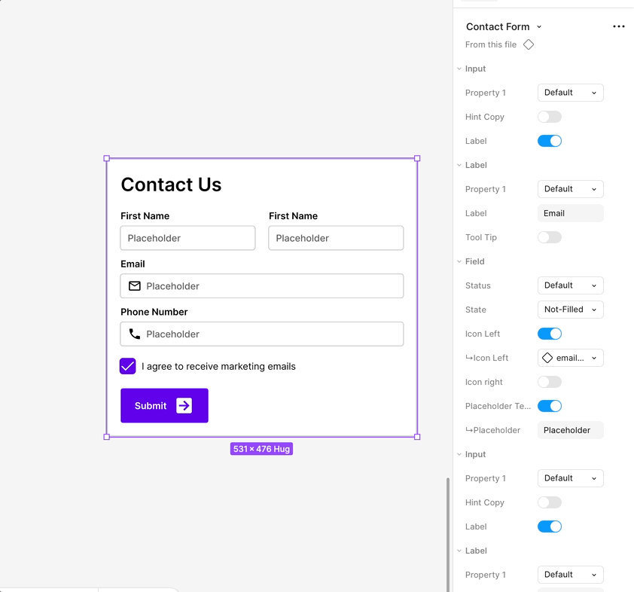Open the Contact Form title menu

pos(539,26)
